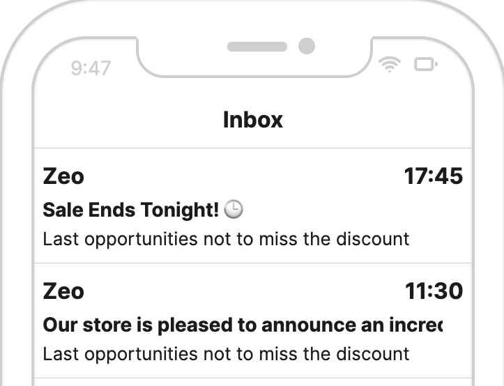The width and height of the screenshot is (504, 386).
Task: Click the 11:30 timestamp
Action: [434, 291]
